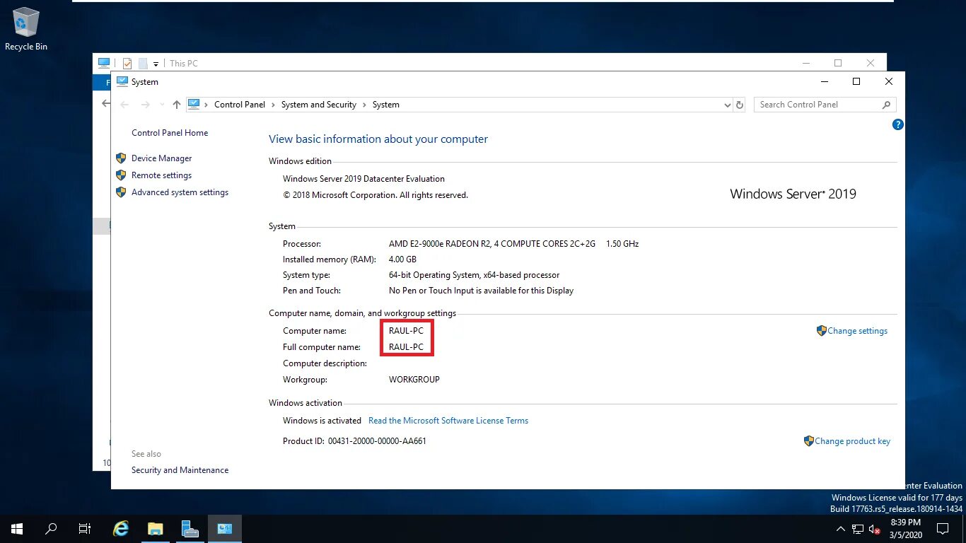The height and width of the screenshot is (543, 966).
Task: Click the Control Panel breadcrumb
Action: pyautogui.click(x=240, y=105)
